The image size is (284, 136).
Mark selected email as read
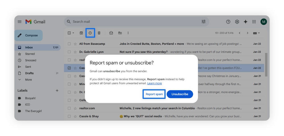111,33
